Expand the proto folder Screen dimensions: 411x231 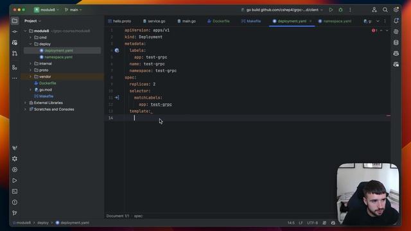[30, 70]
